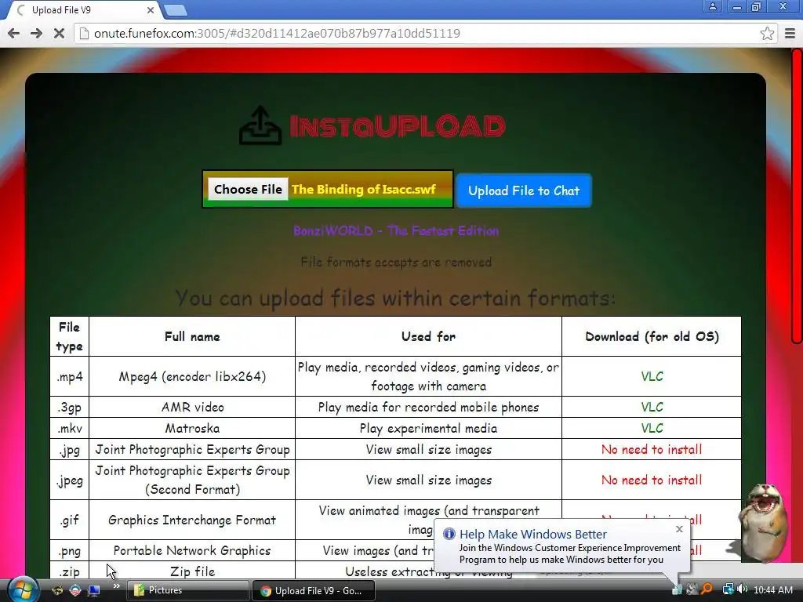
Task: Click the '.png' file type cell
Action: [70, 551]
